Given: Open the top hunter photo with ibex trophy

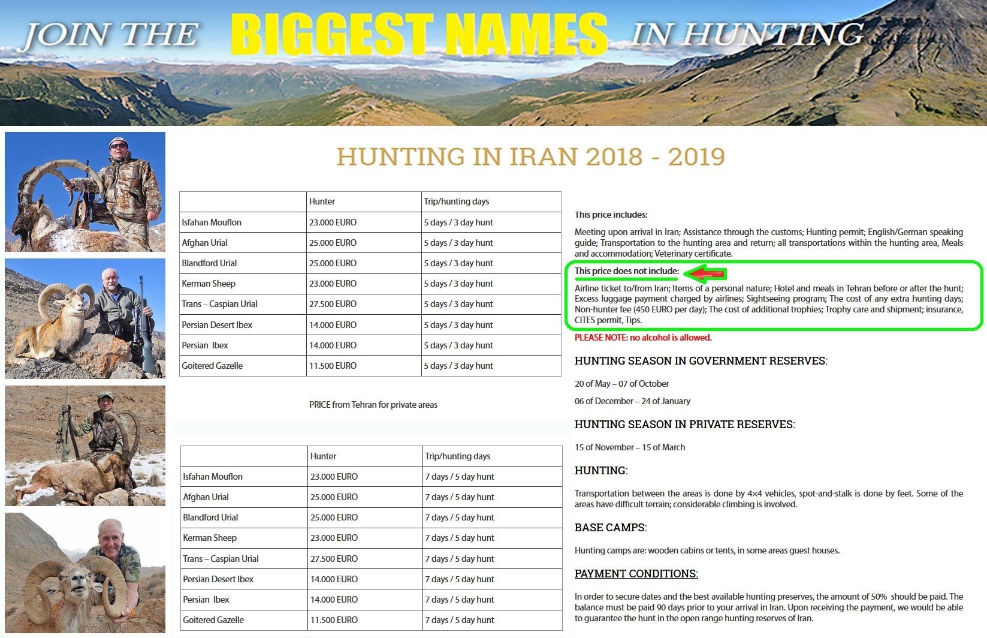Looking at the screenshot, I should point(85,192).
